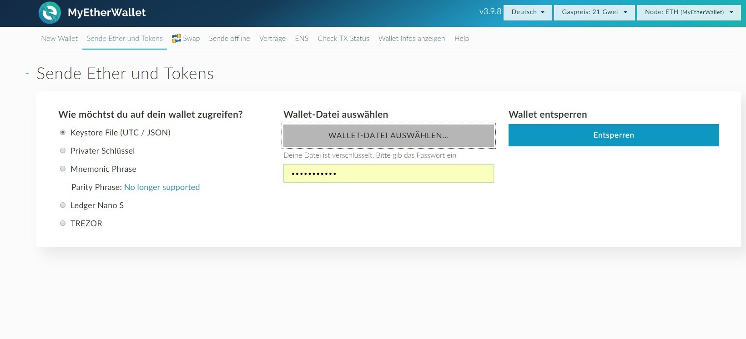
Task: Click the Wallet entsperren heading
Action: tap(548, 115)
